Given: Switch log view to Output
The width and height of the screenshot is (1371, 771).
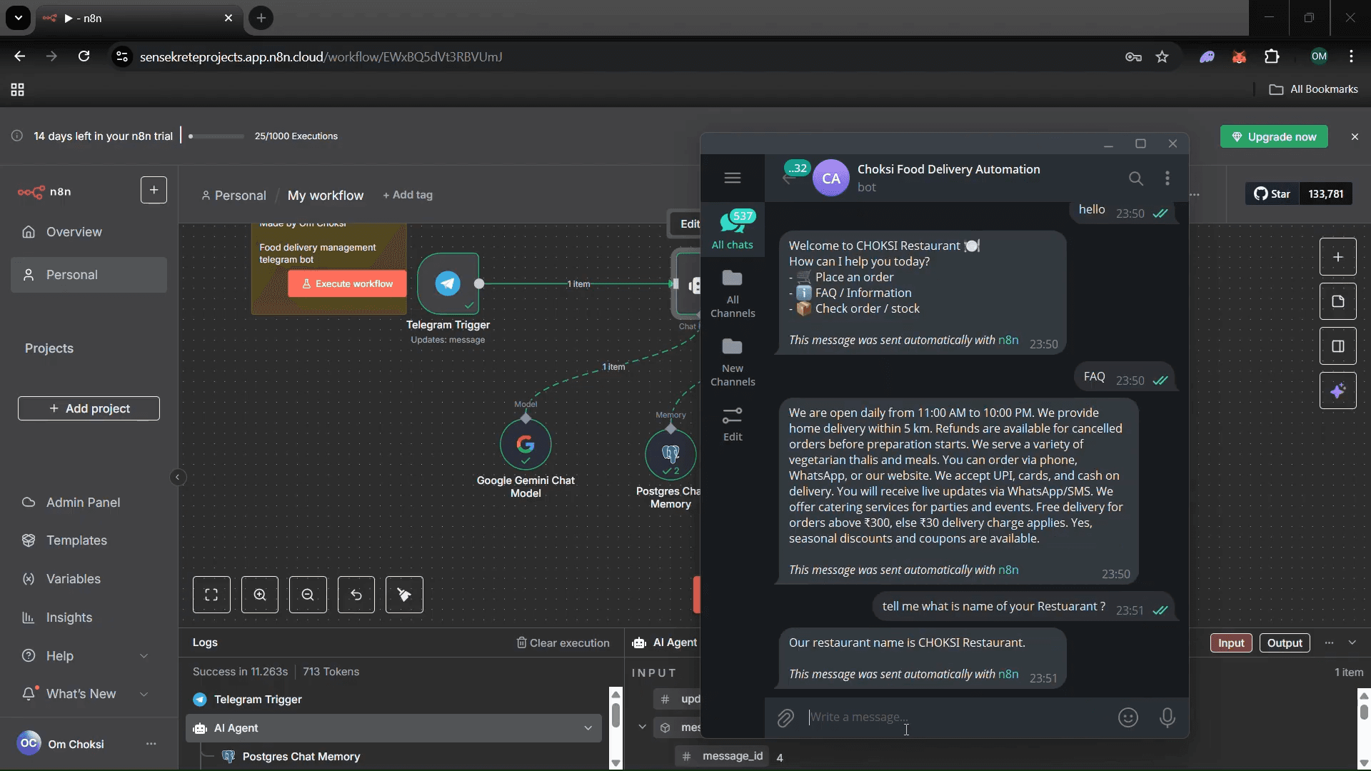Looking at the screenshot, I should click(x=1285, y=642).
